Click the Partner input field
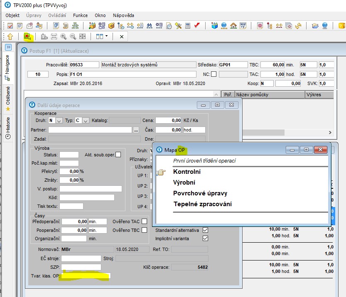Screen dimensions: 346x297 pyautogui.click(x=90, y=130)
